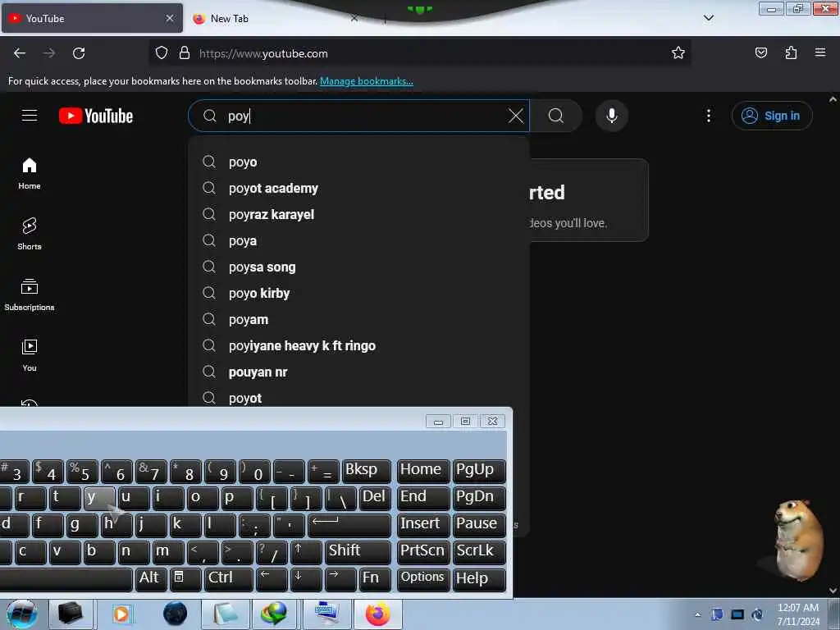This screenshot has width=840, height=630.
Task: Go to Home in sidebar
Action: coord(30,174)
